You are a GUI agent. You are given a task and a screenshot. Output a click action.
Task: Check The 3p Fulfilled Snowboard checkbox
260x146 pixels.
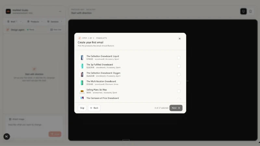coord(179,66)
